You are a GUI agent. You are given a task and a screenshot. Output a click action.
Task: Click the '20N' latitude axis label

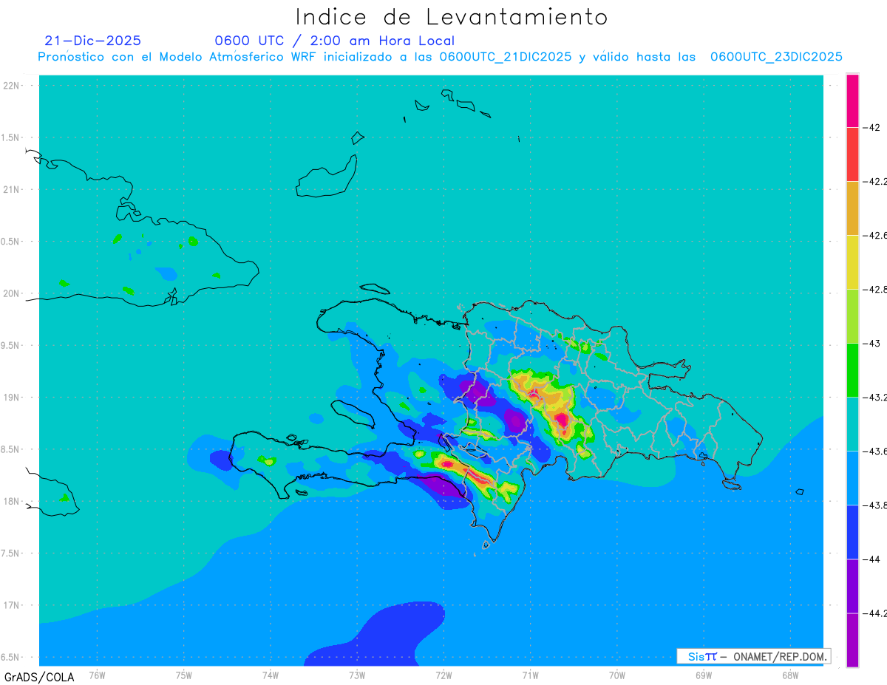12,293
